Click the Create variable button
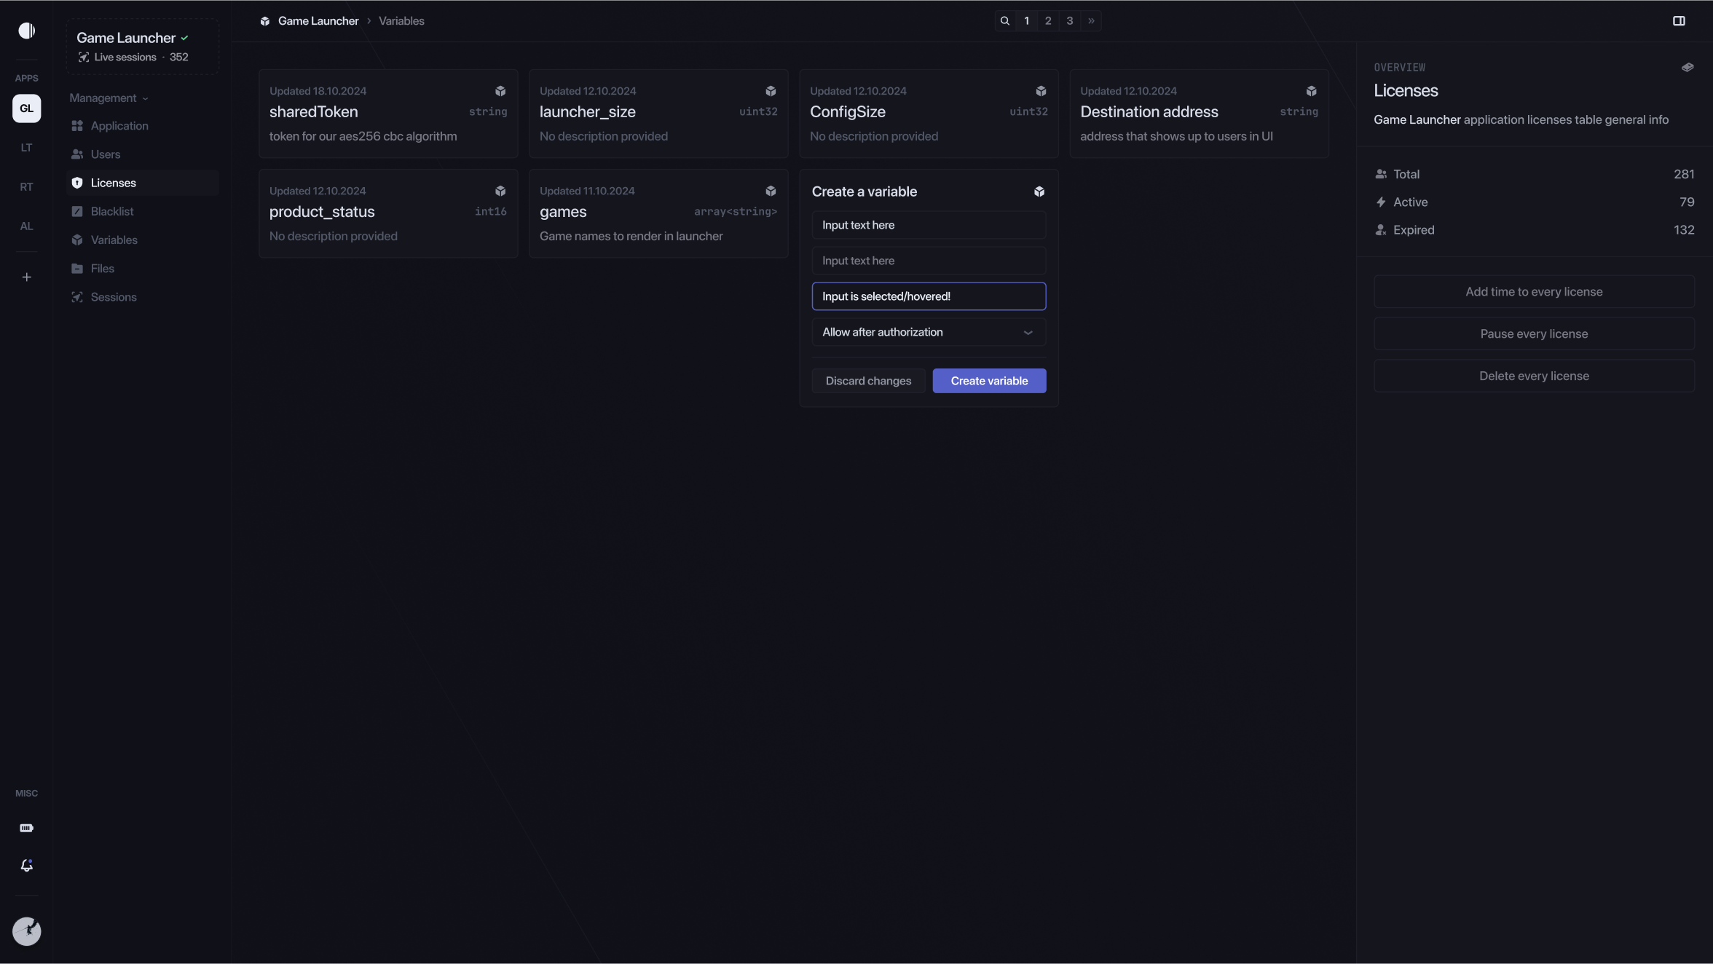The height and width of the screenshot is (964, 1713). coord(989,381)
